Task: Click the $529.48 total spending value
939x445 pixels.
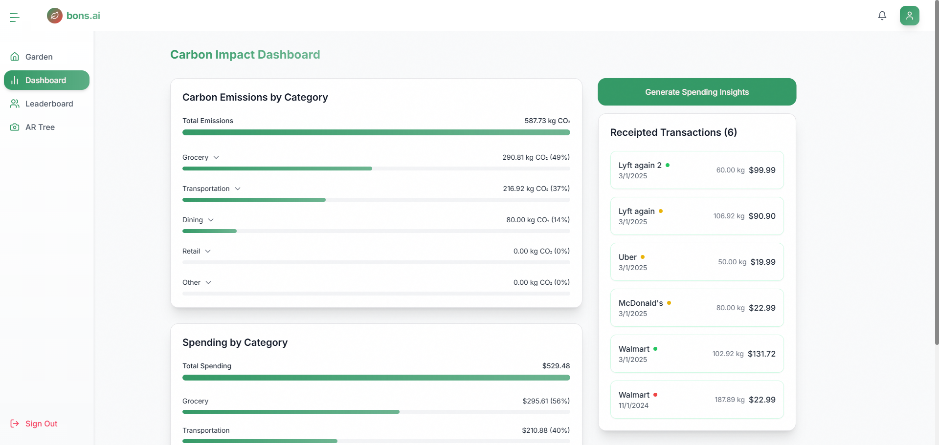Action: 556,366
